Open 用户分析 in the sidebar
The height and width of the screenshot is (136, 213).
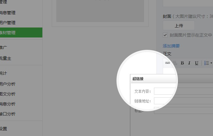tap(8, 84)
